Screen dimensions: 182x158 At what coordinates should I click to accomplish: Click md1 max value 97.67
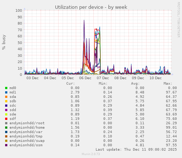171,92
